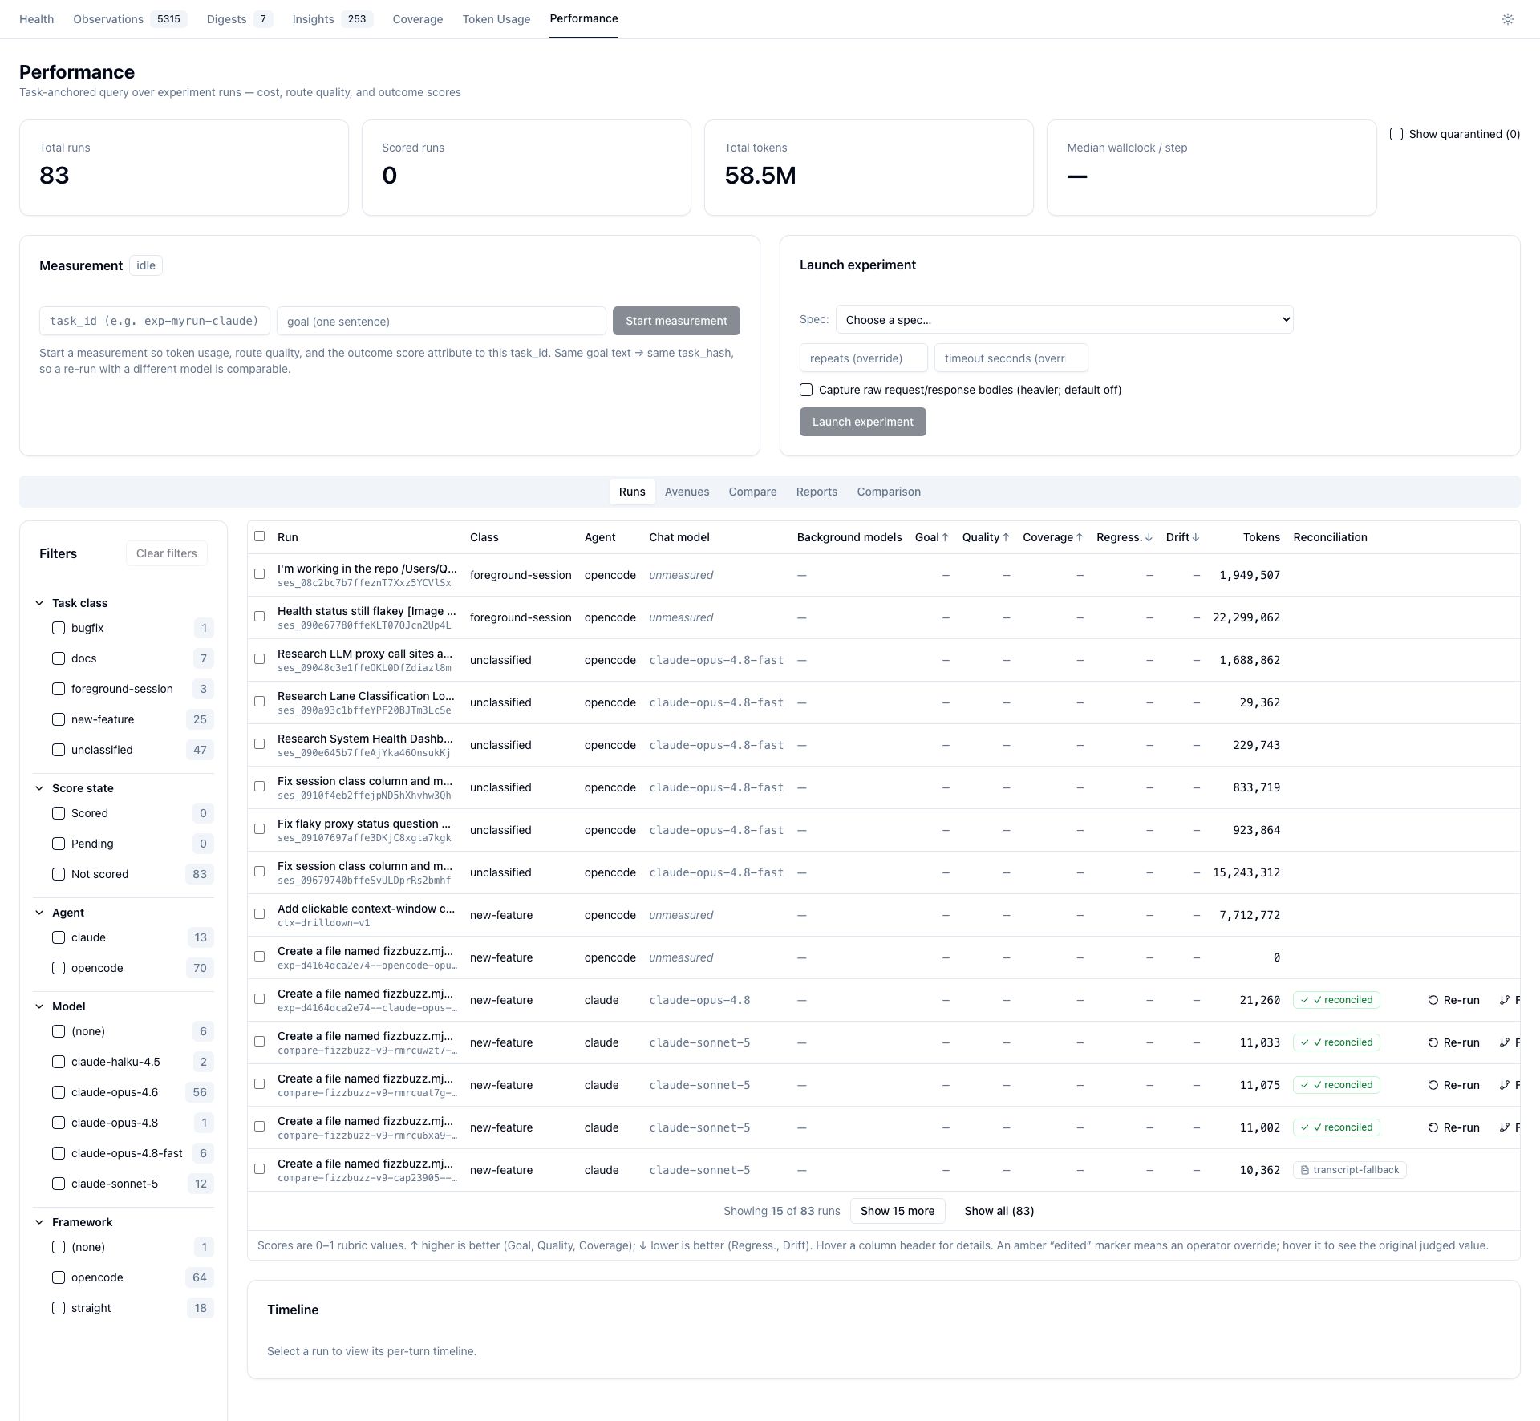Click the Clear filters button
The height and width of the screenshot is (1421, 1540).
[x=167, y=553]
